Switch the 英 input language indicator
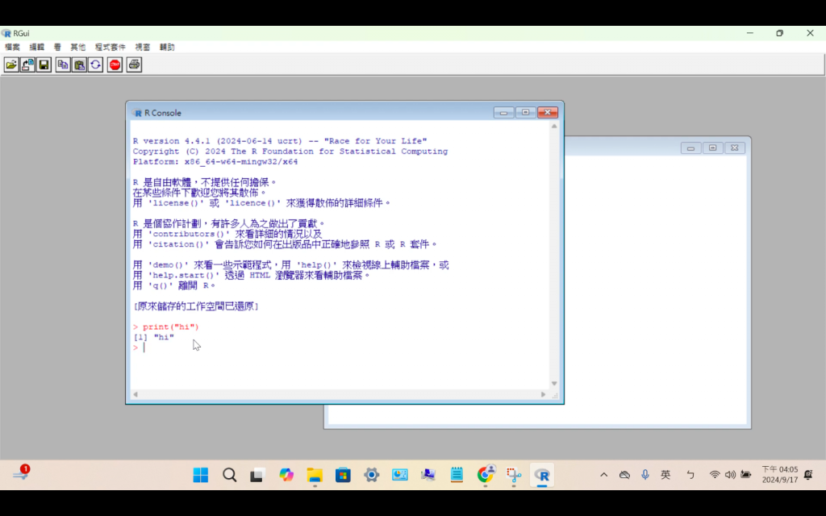This screenshot has width=826, height=516. point(665,475)
